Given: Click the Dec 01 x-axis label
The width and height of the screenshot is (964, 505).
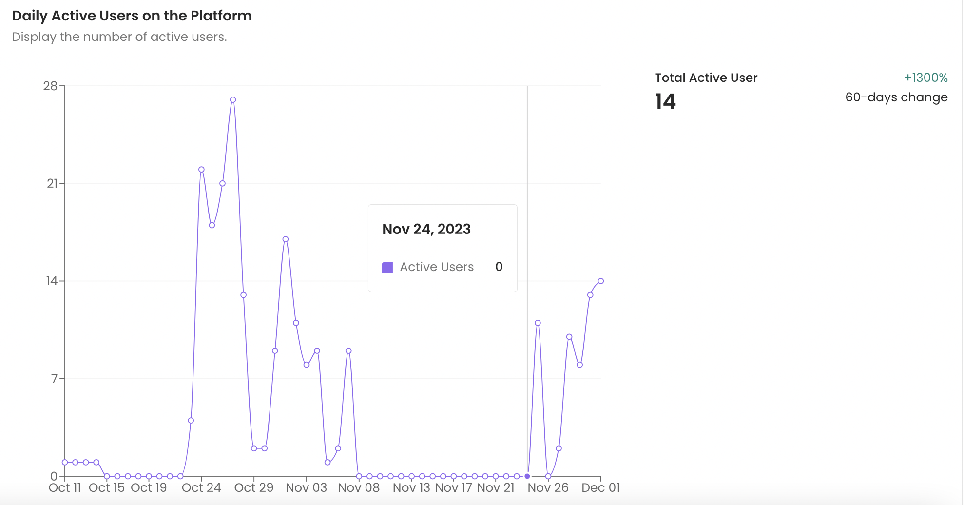Looking at the screenshot, I should 600,488.
